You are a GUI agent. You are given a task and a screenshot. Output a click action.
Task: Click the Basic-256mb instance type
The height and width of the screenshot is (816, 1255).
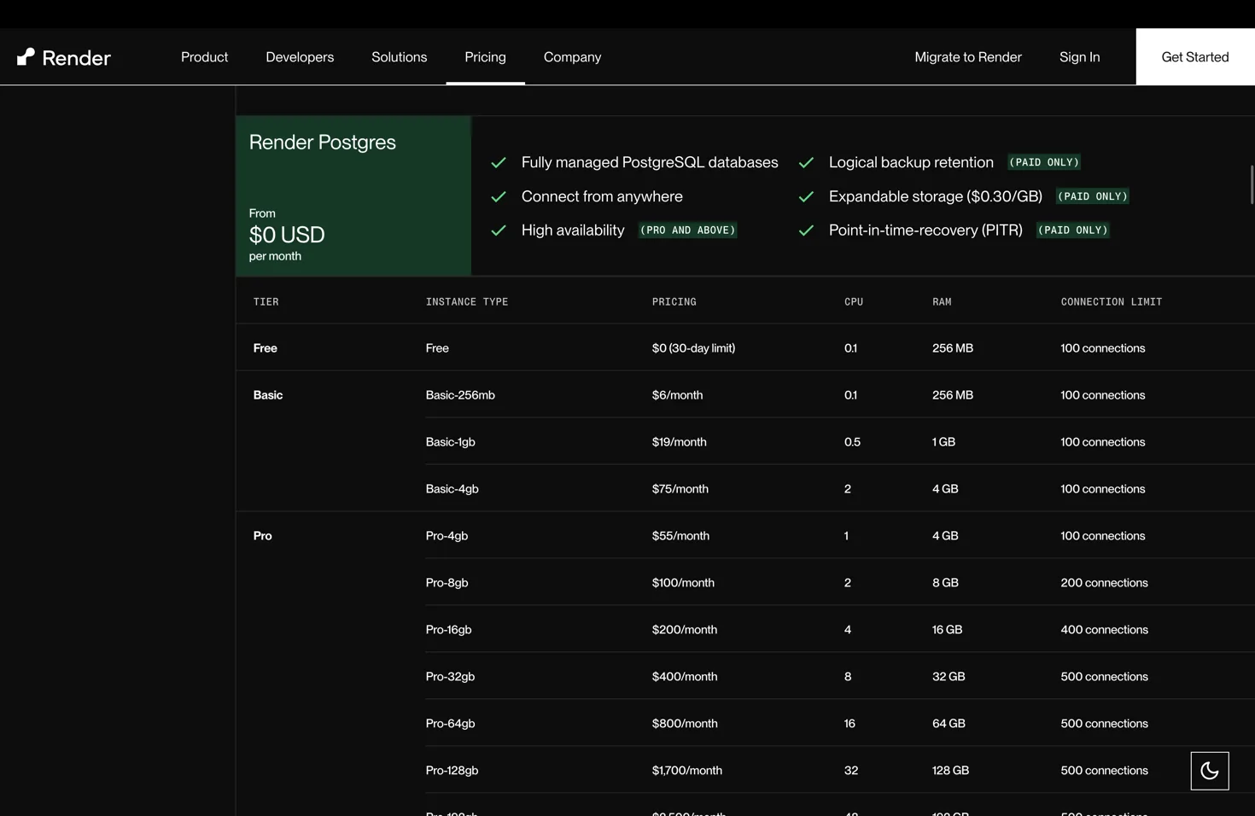coord(460,395)
